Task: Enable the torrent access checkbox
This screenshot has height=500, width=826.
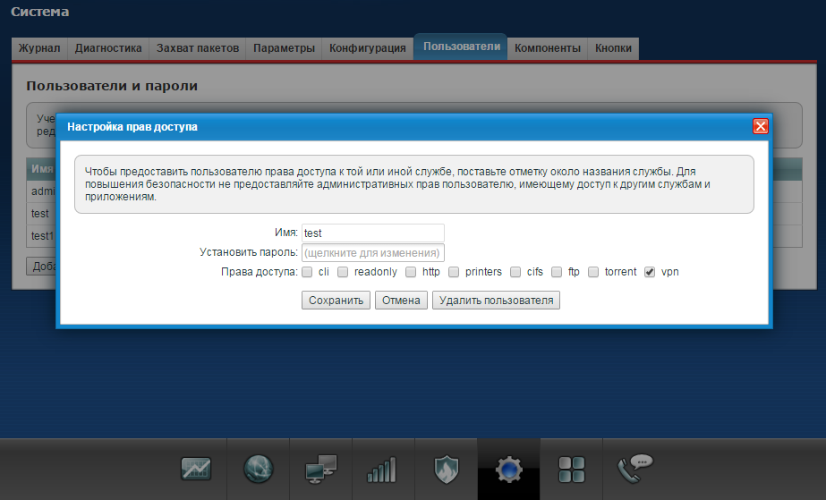Action: [593, 272]
